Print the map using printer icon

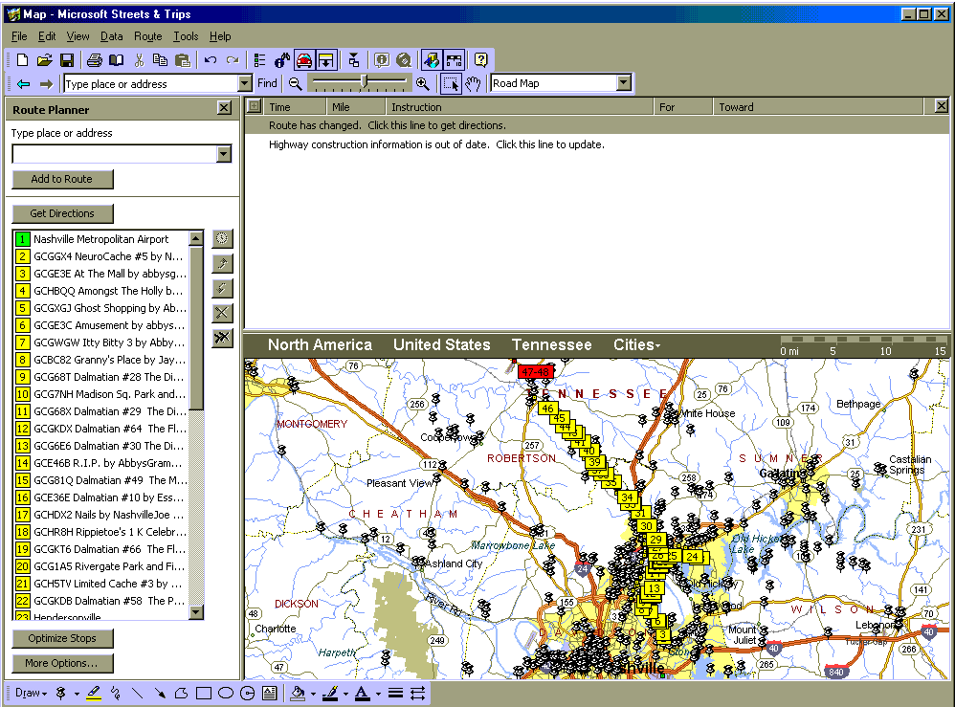tap(95, 59)
